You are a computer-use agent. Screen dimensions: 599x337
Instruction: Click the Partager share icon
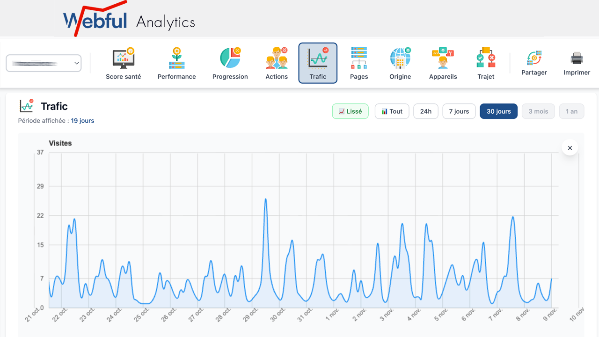click(x=534, y=59)
